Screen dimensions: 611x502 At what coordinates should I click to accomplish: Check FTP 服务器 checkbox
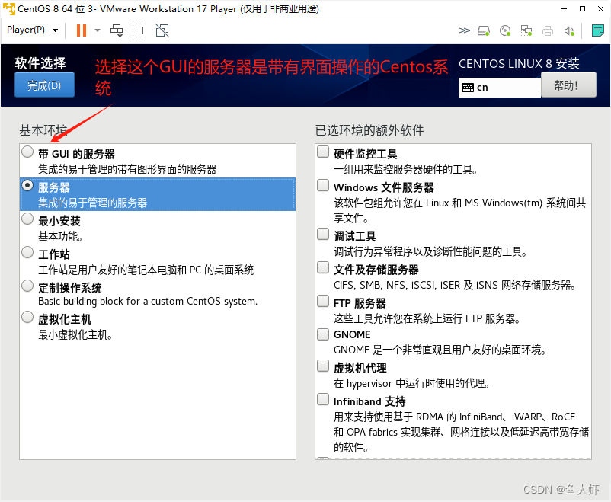tap(323, 301)
